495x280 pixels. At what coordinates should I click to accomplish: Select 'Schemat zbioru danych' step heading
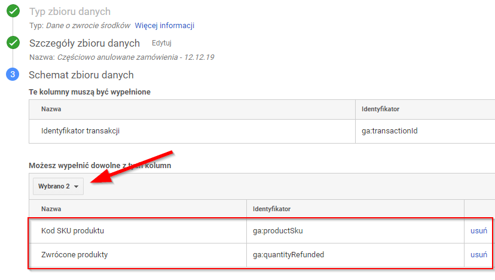pos(81,75)
